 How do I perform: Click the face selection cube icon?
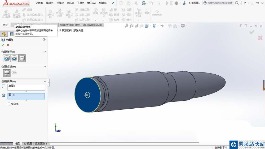[x=3, y=95]
